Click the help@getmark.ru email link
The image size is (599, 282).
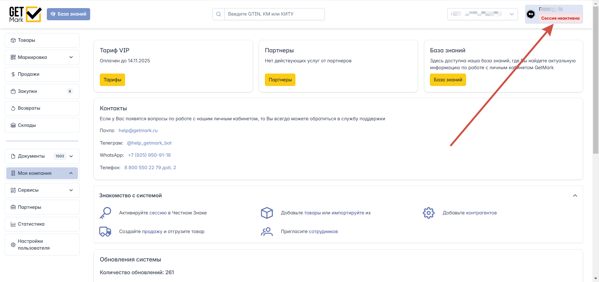pyautogui.click(x=138, y=131)
